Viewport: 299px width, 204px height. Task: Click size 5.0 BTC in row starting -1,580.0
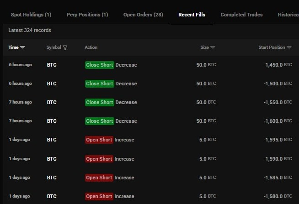pyautogui.click(x=208, y=196)
